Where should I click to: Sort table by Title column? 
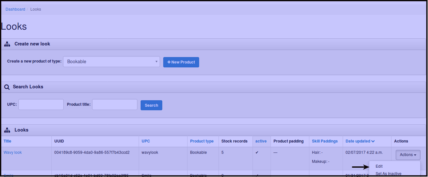coord(7,141)
